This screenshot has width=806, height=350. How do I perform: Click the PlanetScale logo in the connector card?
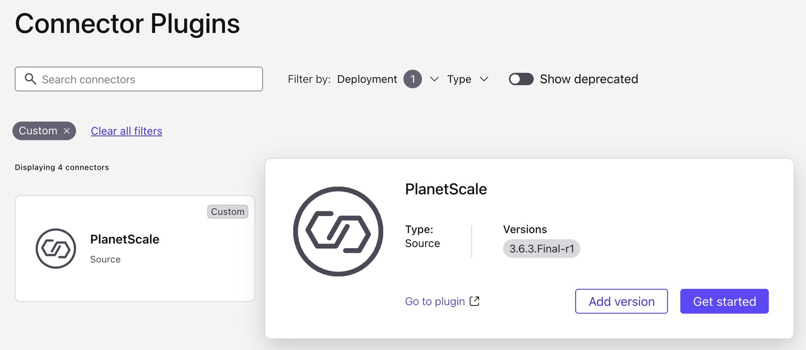(x=56, y=249)
